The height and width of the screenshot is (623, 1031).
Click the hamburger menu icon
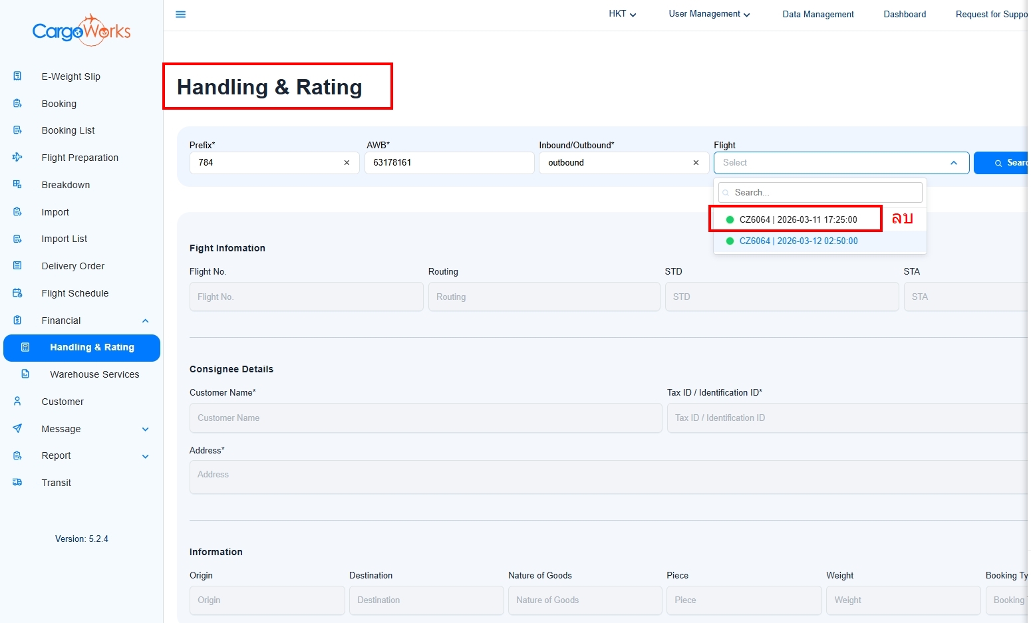click(x=180, y=14)
